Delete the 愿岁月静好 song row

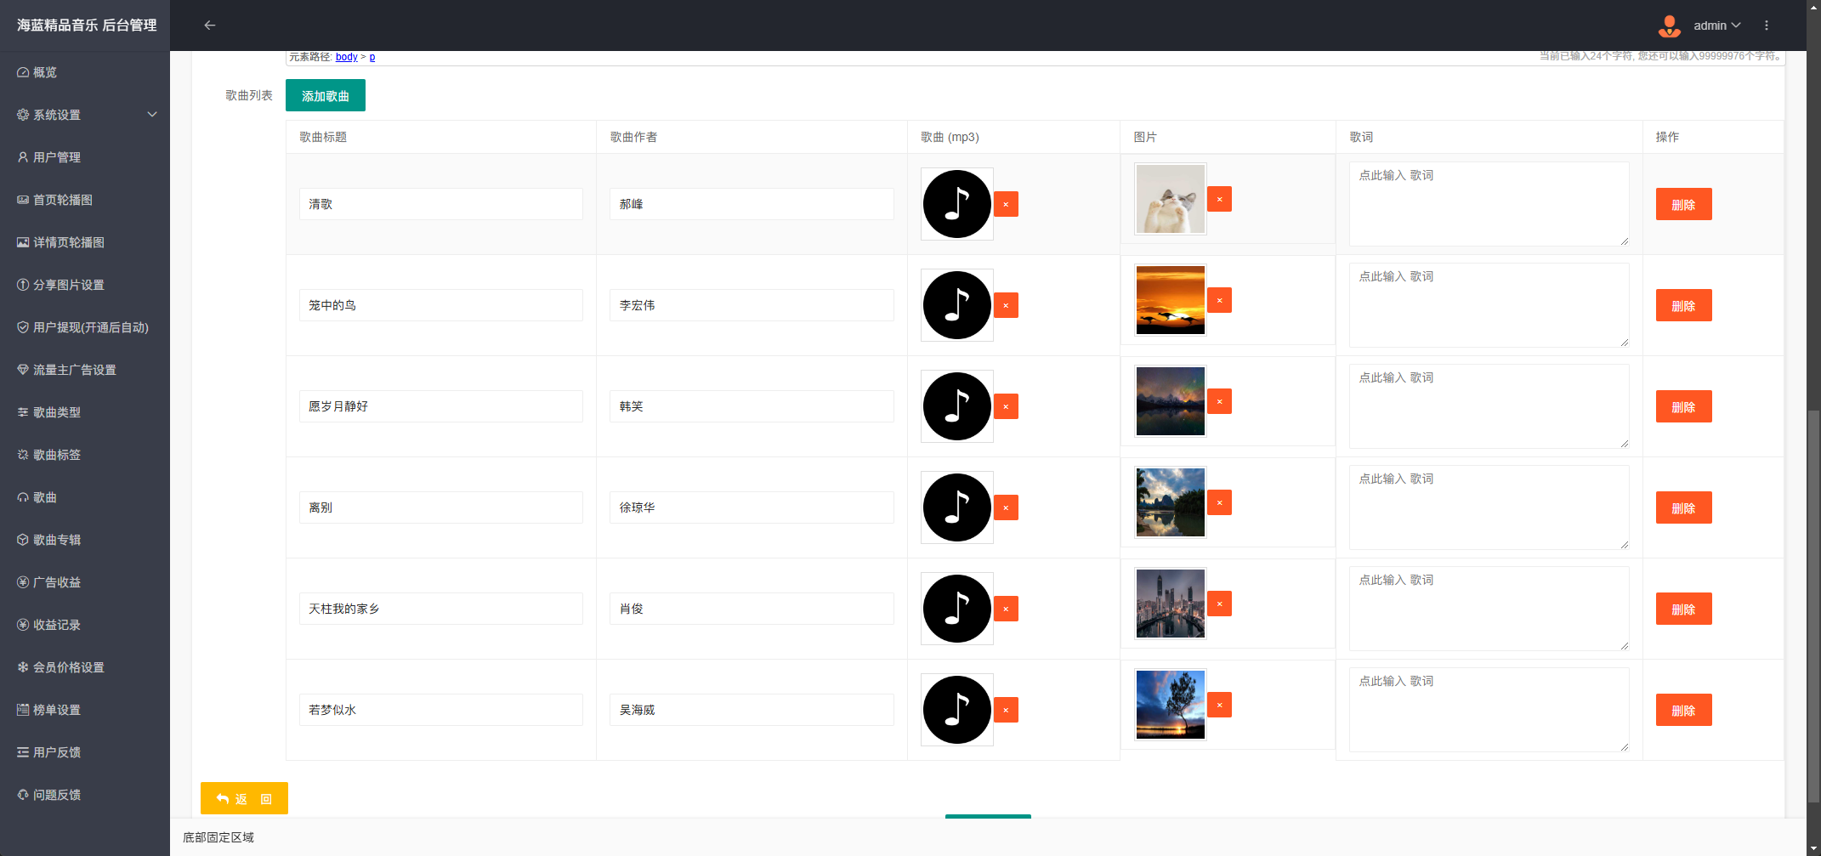tap(1683, 406)
